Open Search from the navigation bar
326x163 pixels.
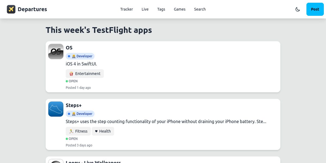(x=200, y=9)
